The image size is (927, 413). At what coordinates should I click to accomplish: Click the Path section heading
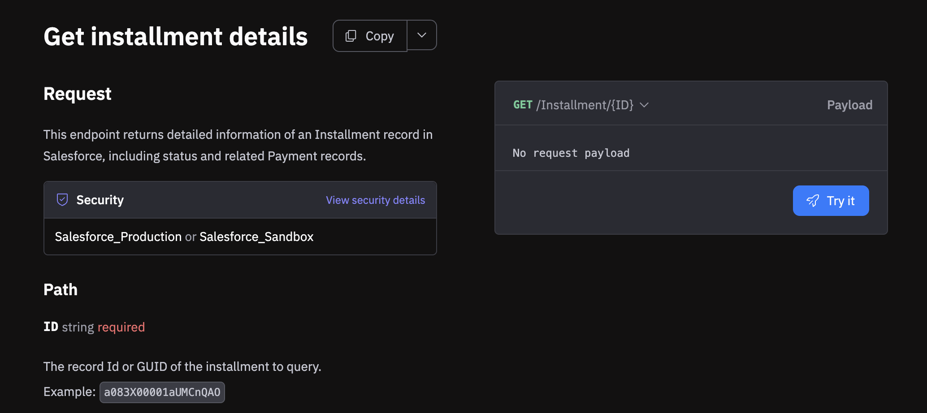pos(61,289)
